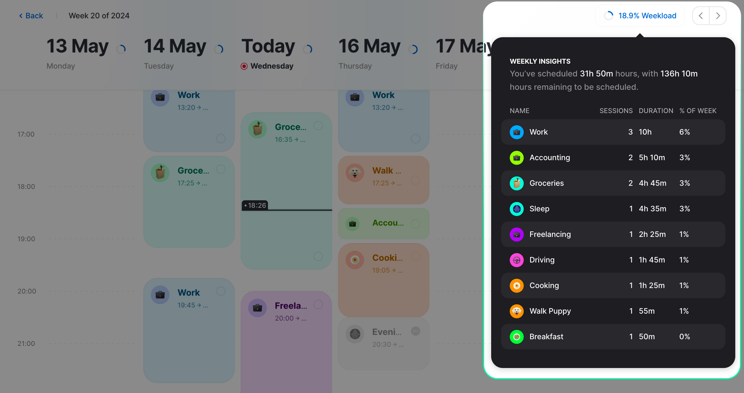Select Week 20 of 2024 label

pyautogui.click(x=99, y=15)
